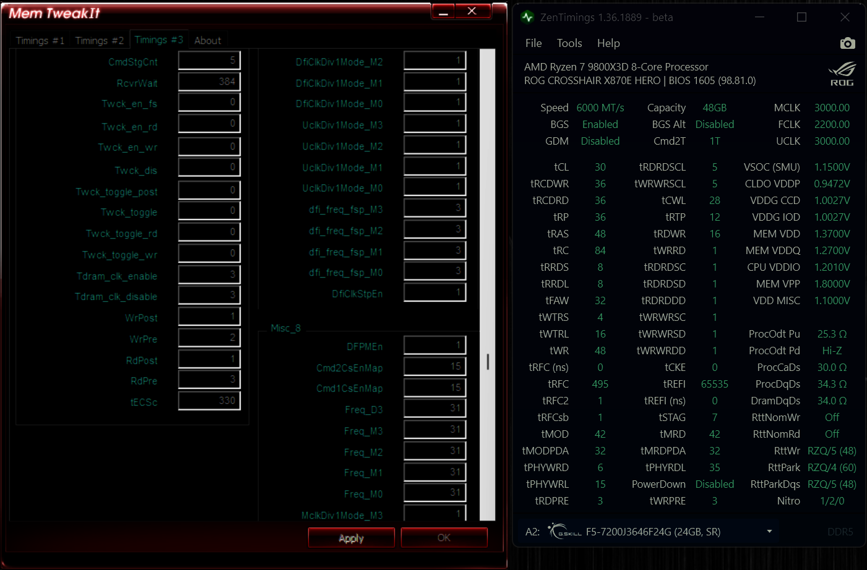867x570 pixels.
Task: Open the About tab in Mem TweakIt
Action: click(208, 40)
